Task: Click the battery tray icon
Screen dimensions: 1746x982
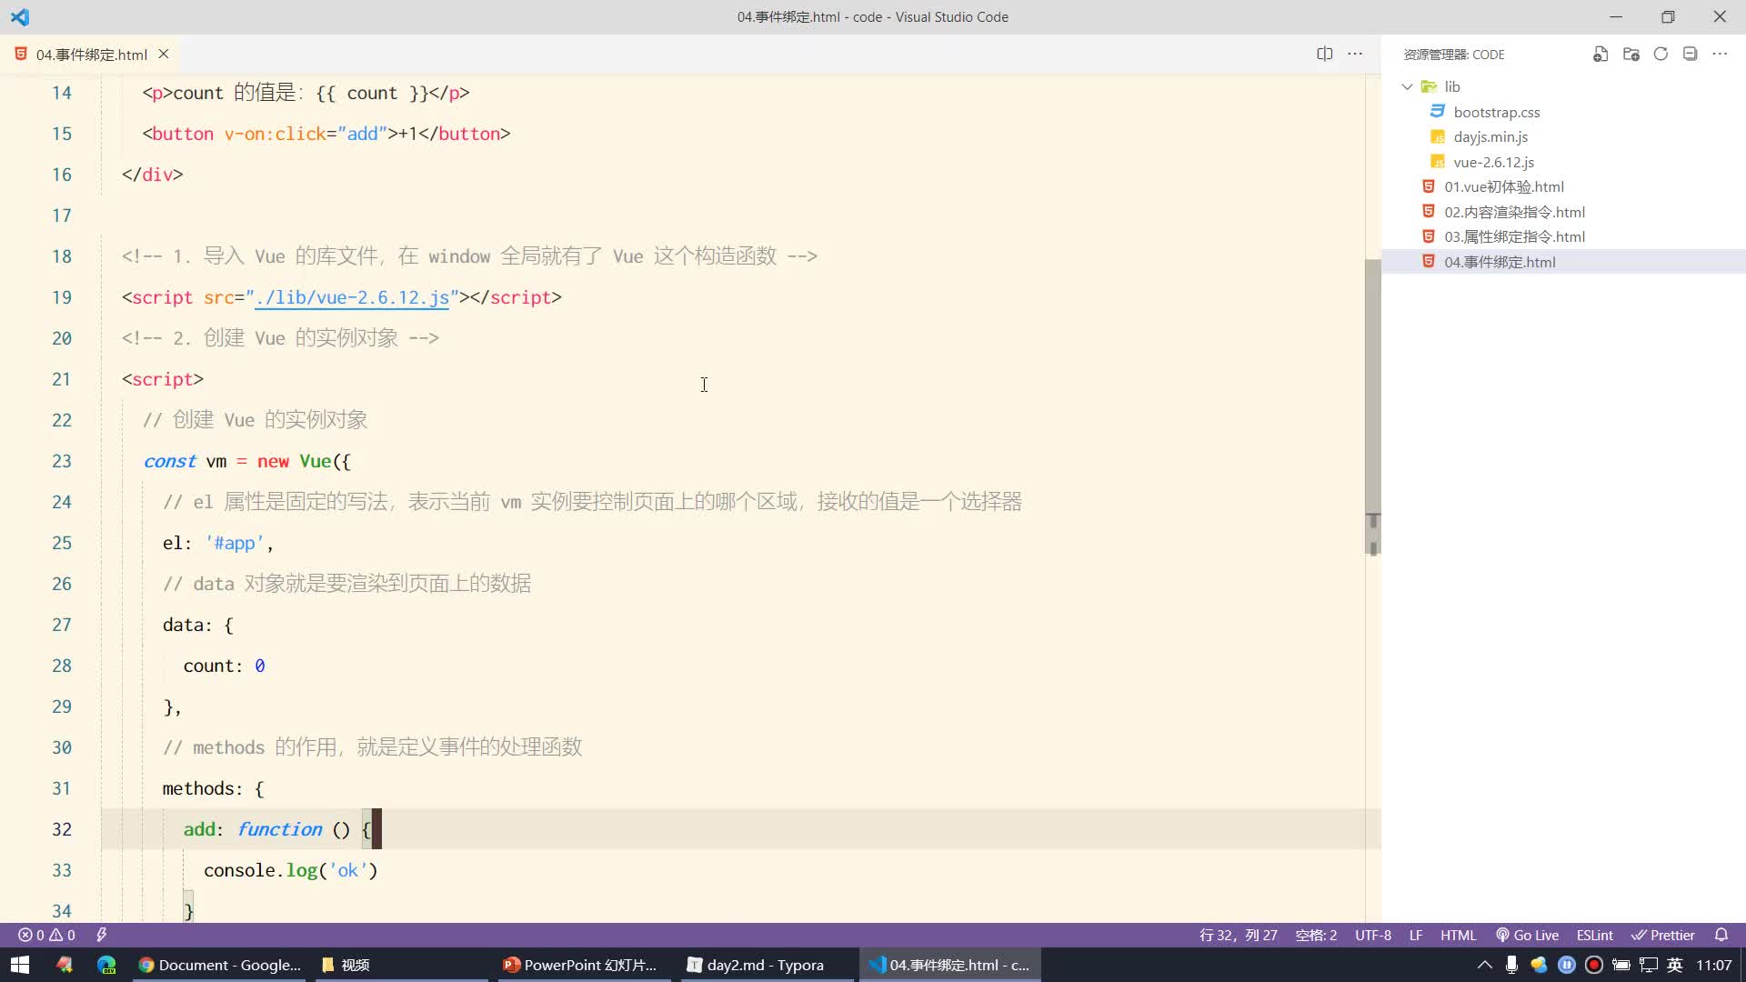Action: (x=1621, y=965)
